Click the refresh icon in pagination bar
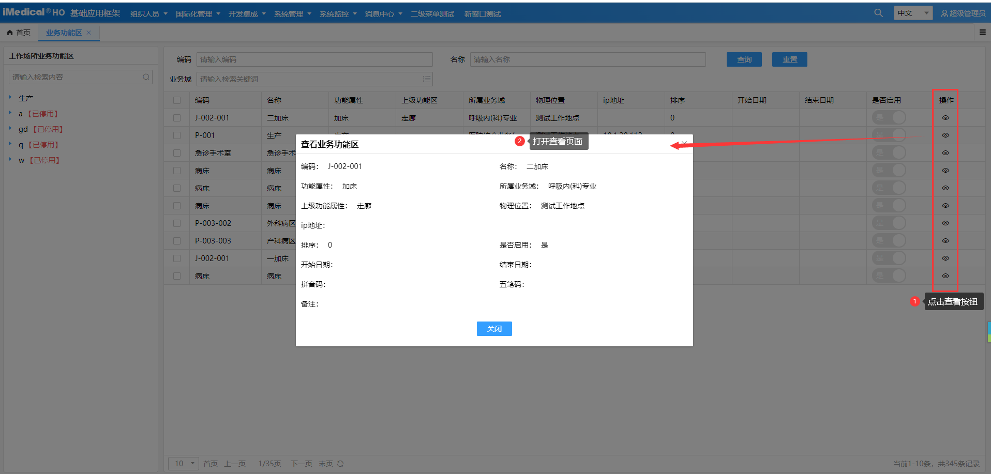The image size is (991, 474). [340, 464]
